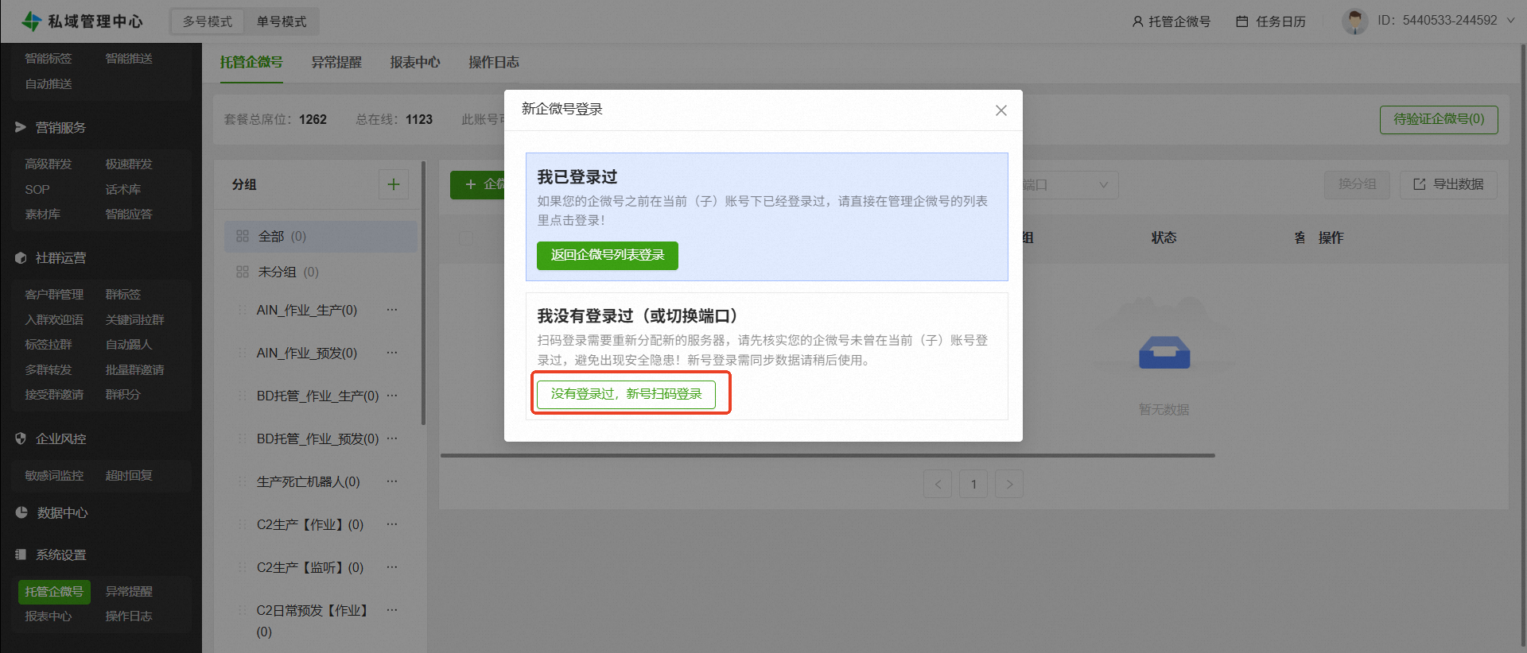Open more options for BD托管_作业_生产(0)
1527x653 pixels.
pyautogui.click(x=392, y=396)
